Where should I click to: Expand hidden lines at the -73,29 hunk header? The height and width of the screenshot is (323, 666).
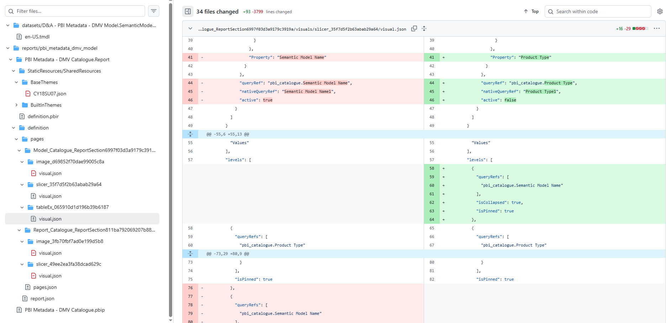[x=190, y=254]
